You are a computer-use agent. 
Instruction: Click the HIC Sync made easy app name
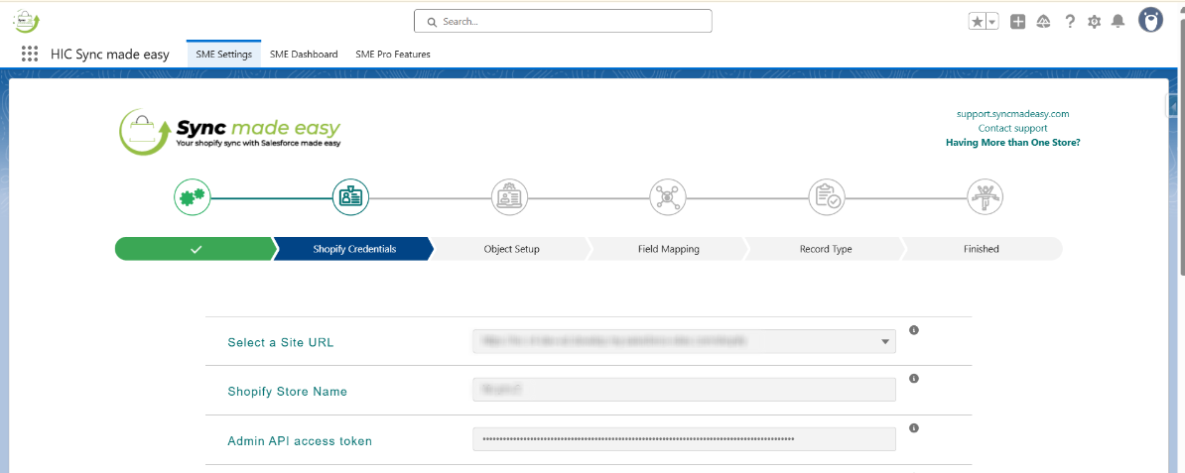tap(110, 55)
